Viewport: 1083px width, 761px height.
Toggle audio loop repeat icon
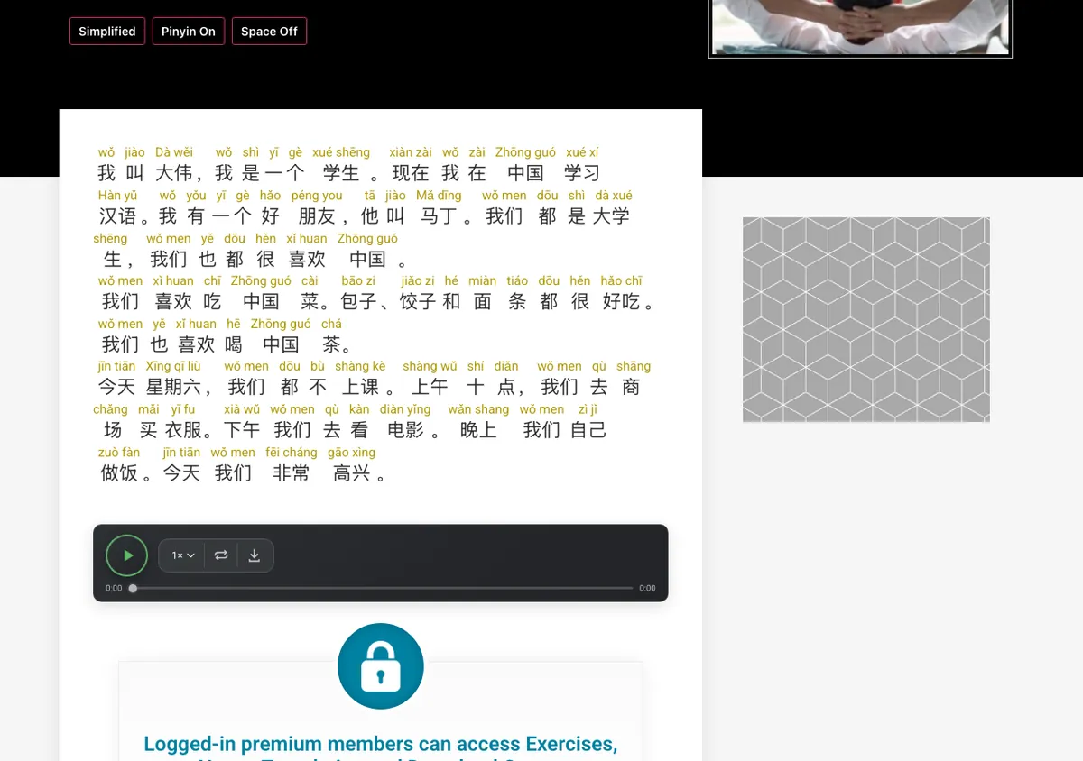click(221, 555)
